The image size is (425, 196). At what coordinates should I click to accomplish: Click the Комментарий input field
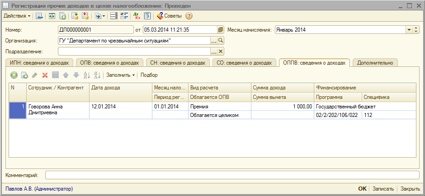pos(232,175)
